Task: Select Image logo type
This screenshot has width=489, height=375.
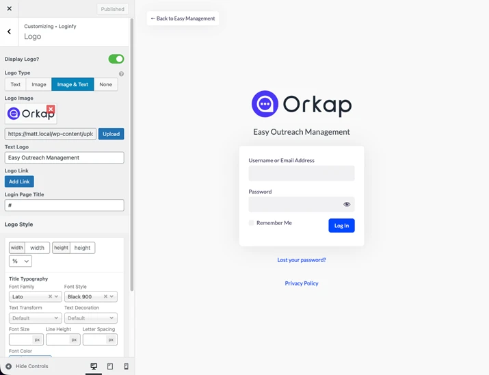Action: tap(39, 85)
